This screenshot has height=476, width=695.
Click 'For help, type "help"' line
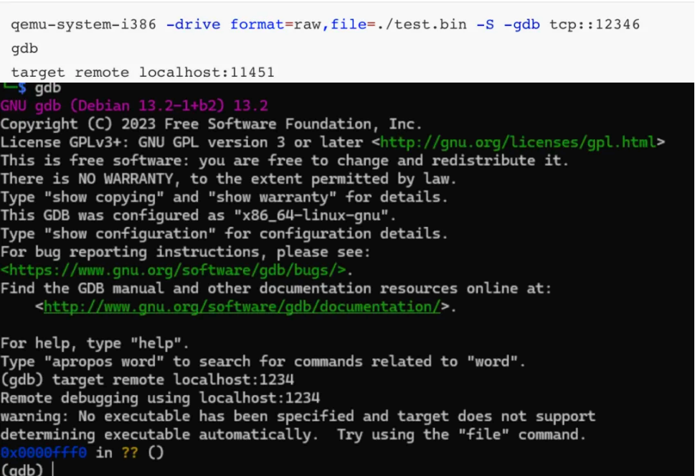95,343
